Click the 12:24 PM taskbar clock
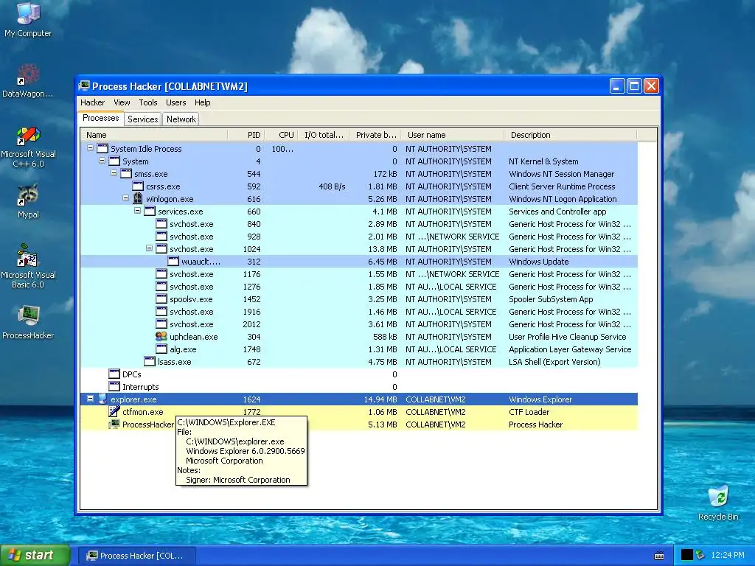 pyautogui.click(x=727, y=556)
